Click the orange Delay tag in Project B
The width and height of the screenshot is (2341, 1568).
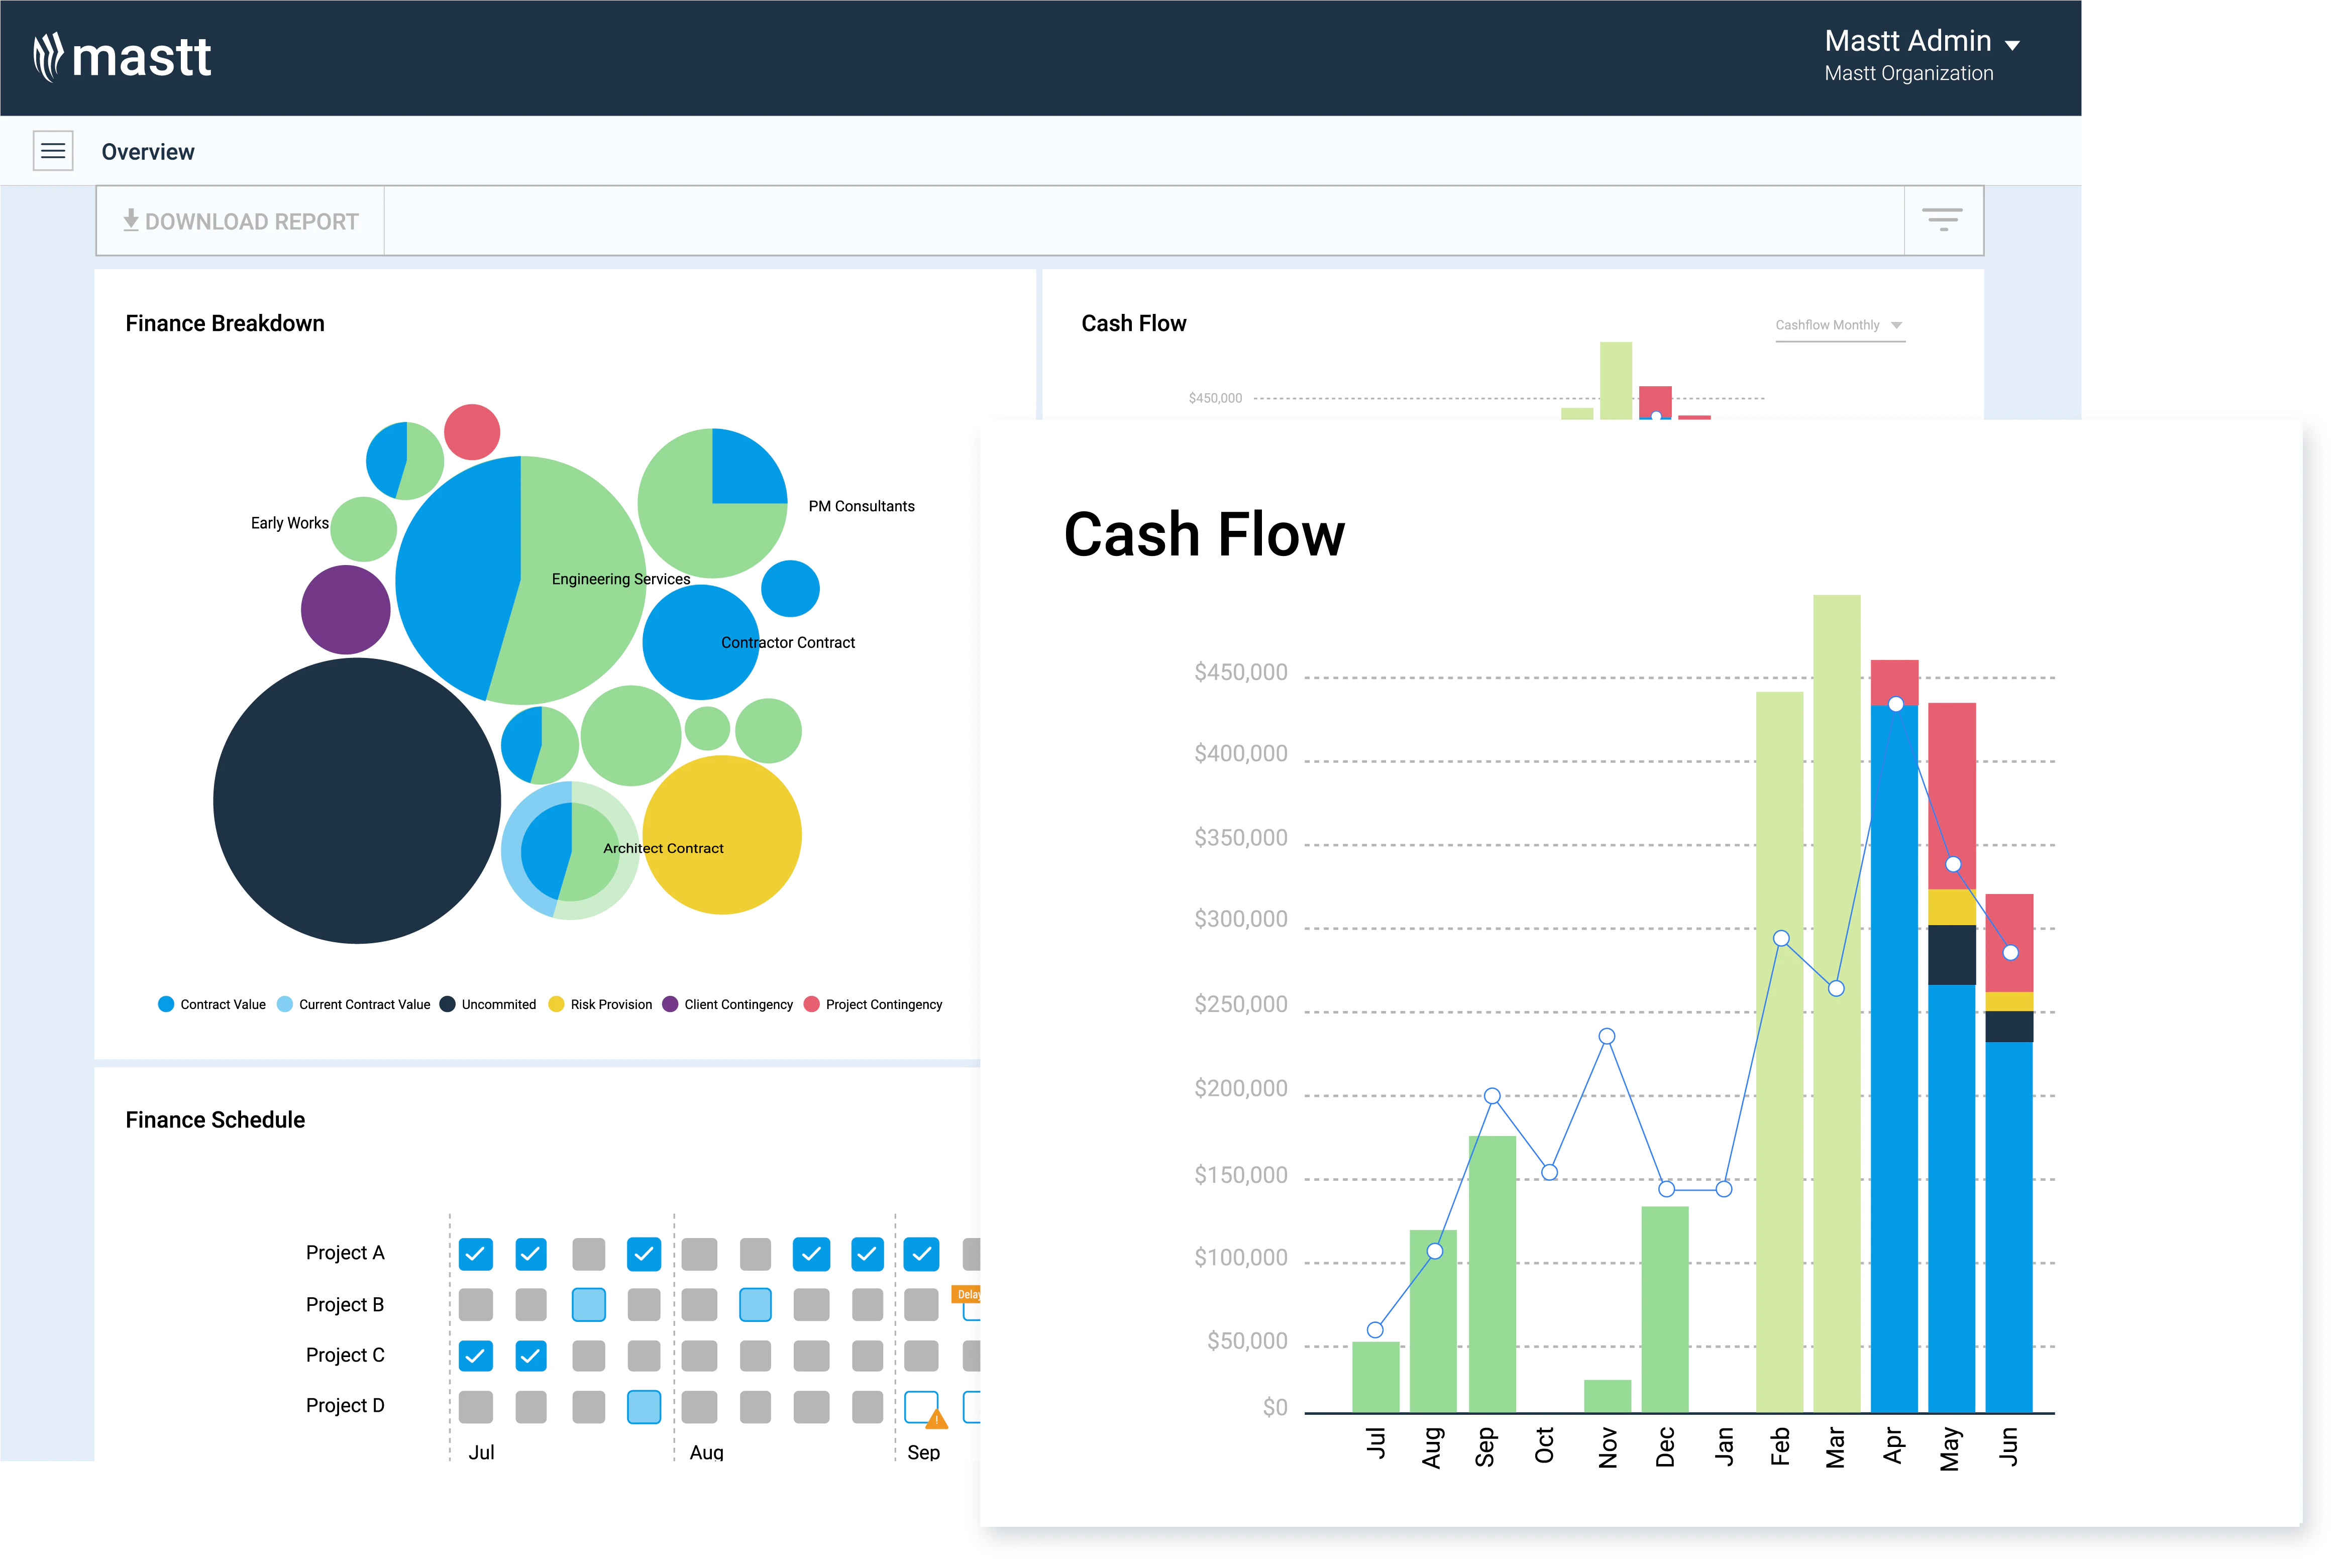966,1294
